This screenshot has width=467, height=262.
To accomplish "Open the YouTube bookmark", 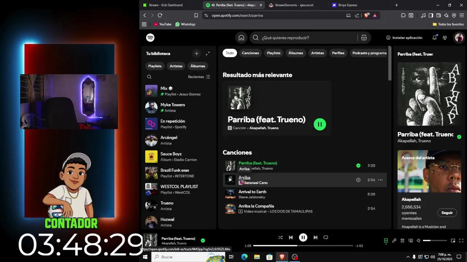I will [x=162, y=24].
